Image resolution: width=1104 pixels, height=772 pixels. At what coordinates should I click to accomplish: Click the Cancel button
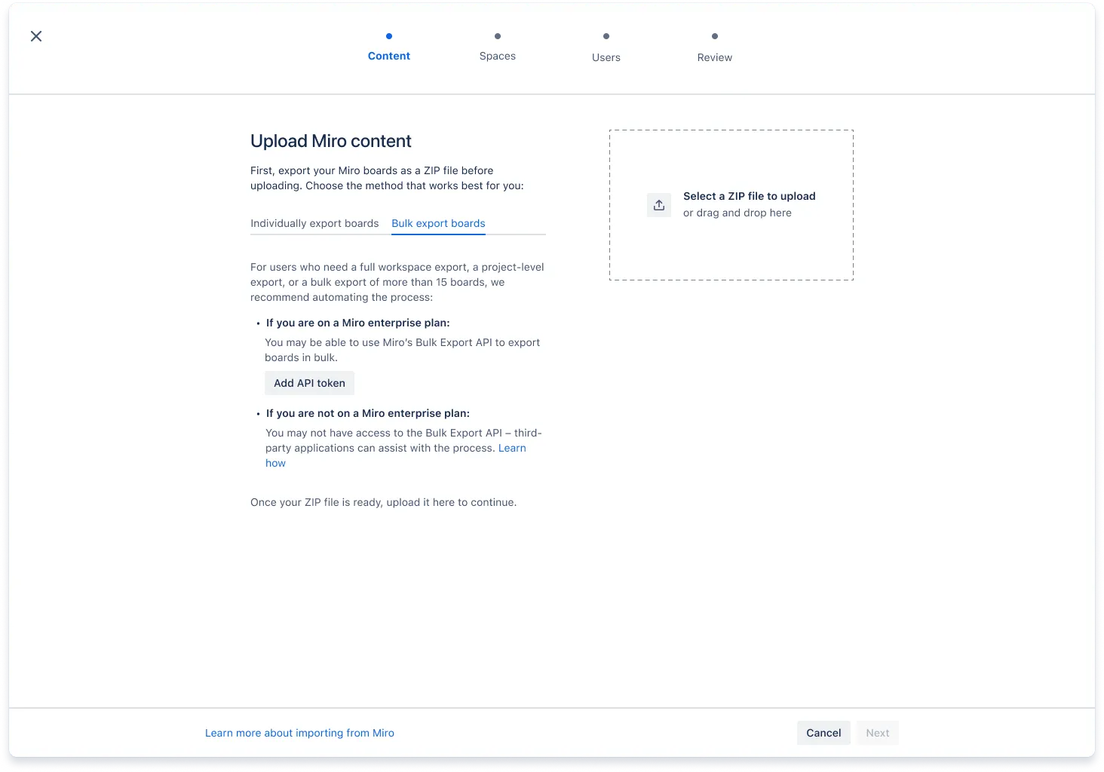823,733
